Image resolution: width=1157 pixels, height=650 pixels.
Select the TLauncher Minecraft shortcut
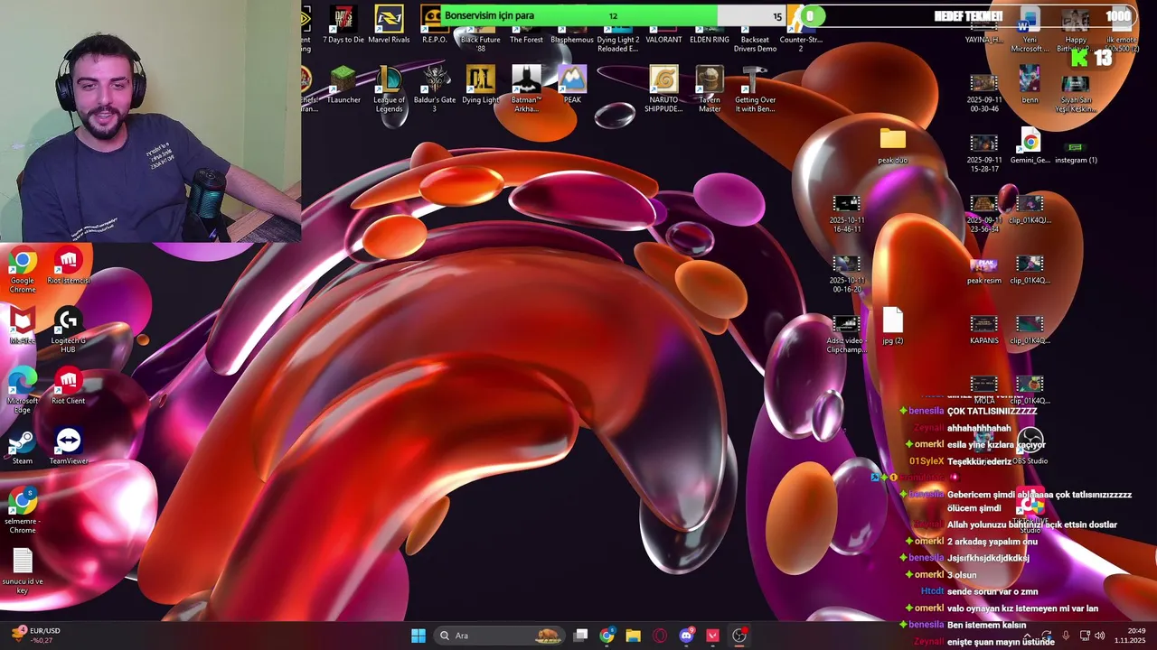click(343, 85)
